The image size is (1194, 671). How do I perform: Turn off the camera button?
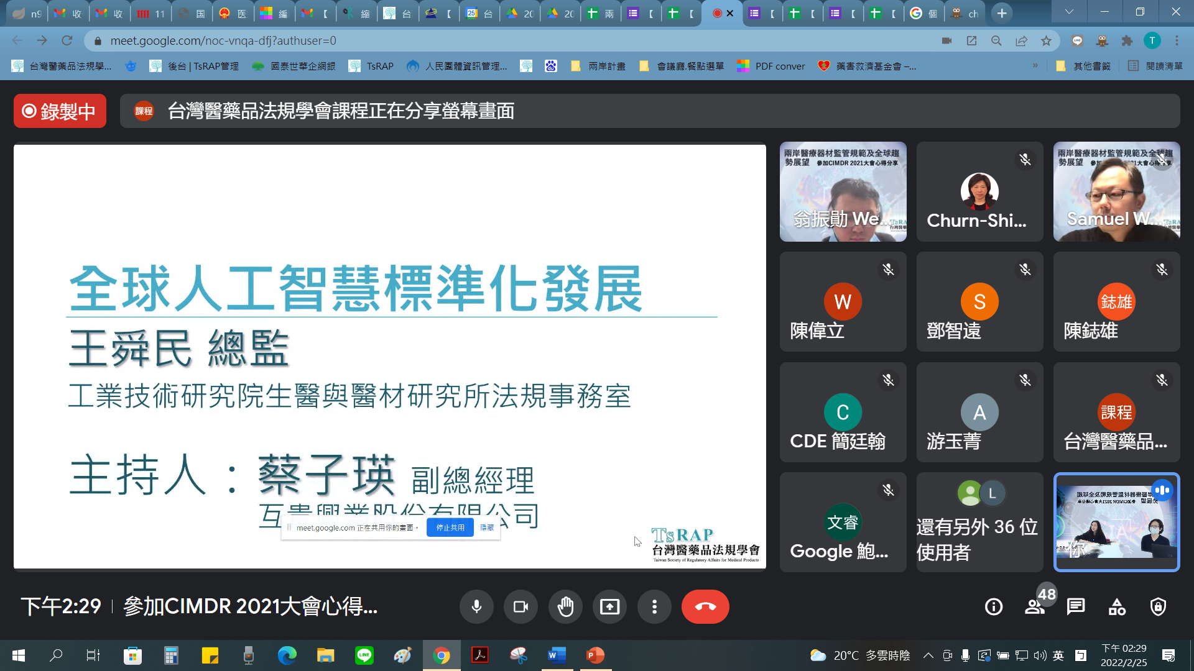[521, 606]
